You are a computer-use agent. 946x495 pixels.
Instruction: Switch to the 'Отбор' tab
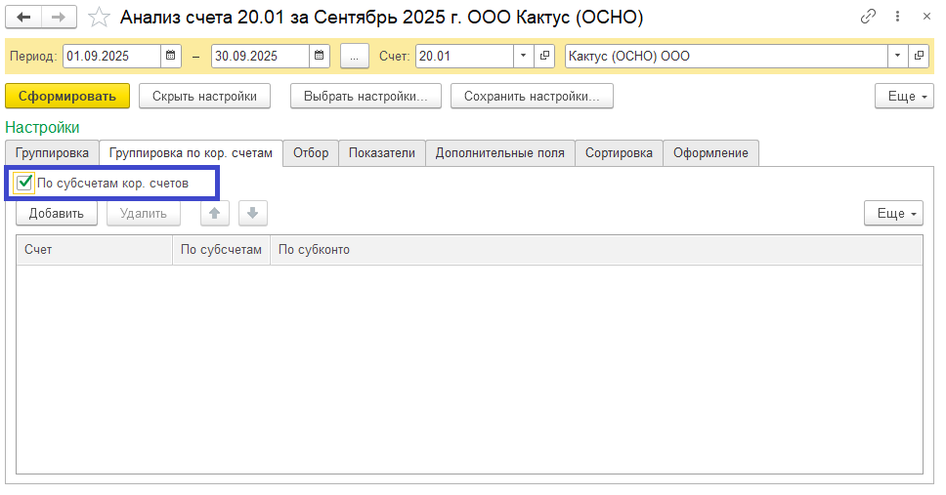click(x=311, y=152)
